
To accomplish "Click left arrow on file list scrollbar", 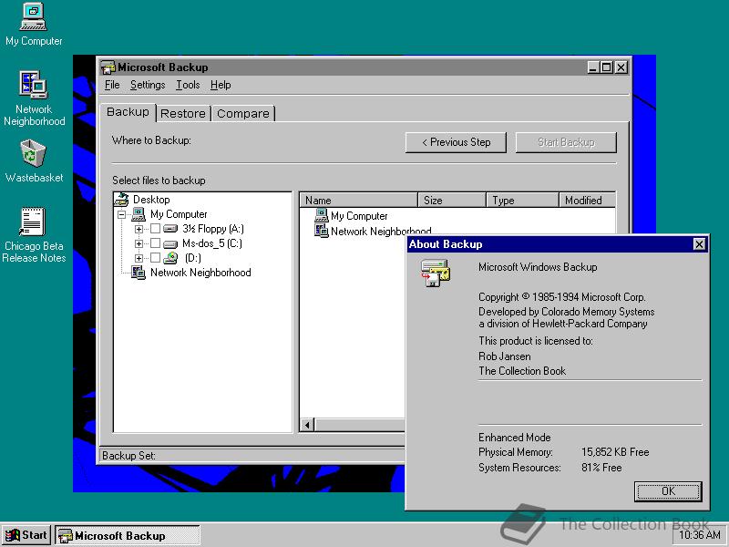I will click(307, 425).
